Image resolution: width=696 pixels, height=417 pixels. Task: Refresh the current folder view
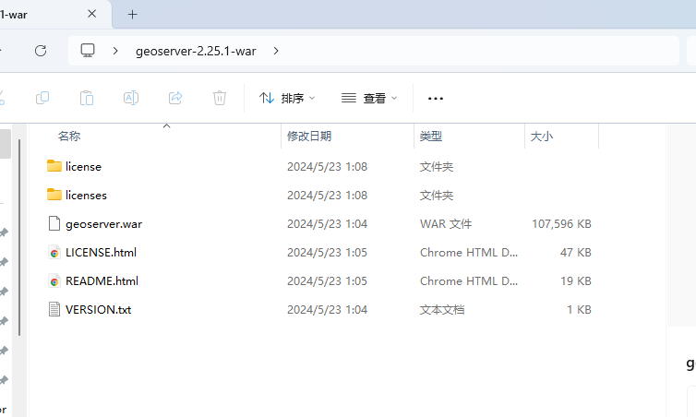pyautogui.click(x=41, y=51)
